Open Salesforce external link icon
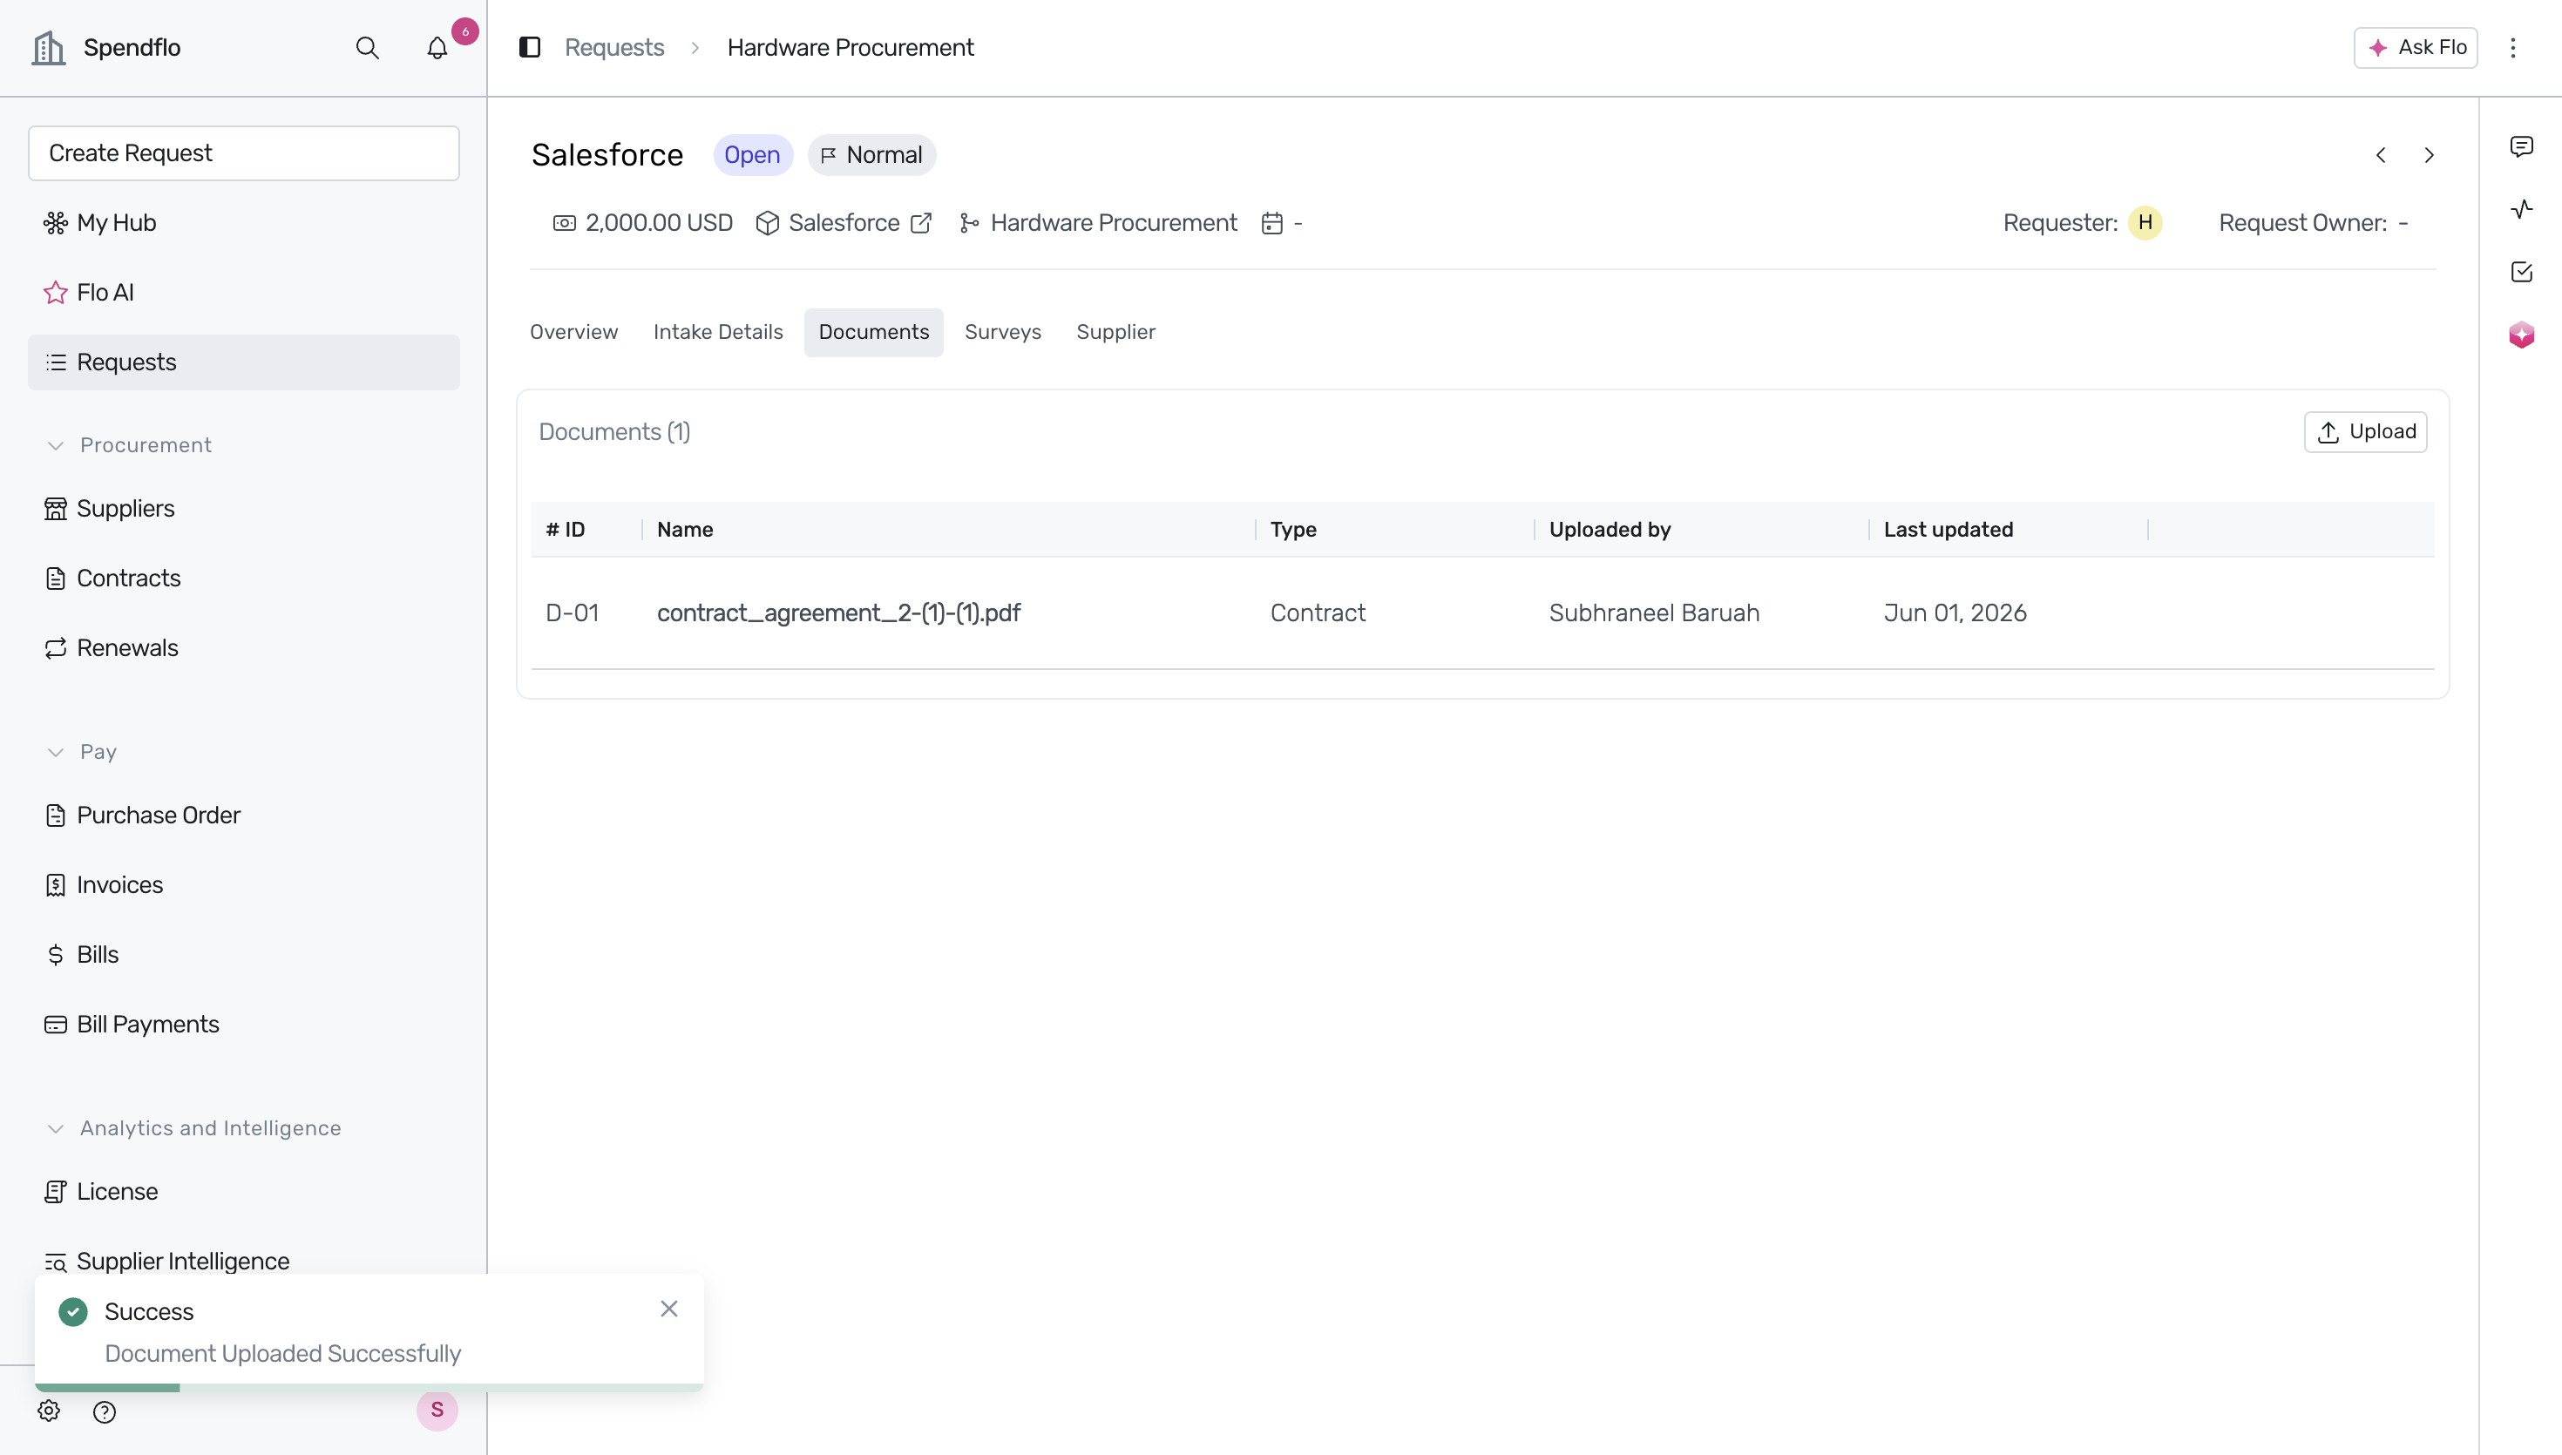The image size is (2562, 1455). [921, 223]
